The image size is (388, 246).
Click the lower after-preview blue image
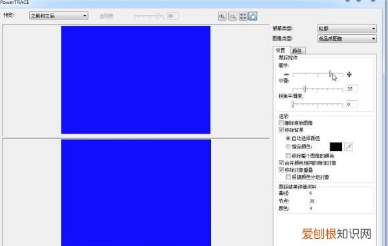point(136,192)
